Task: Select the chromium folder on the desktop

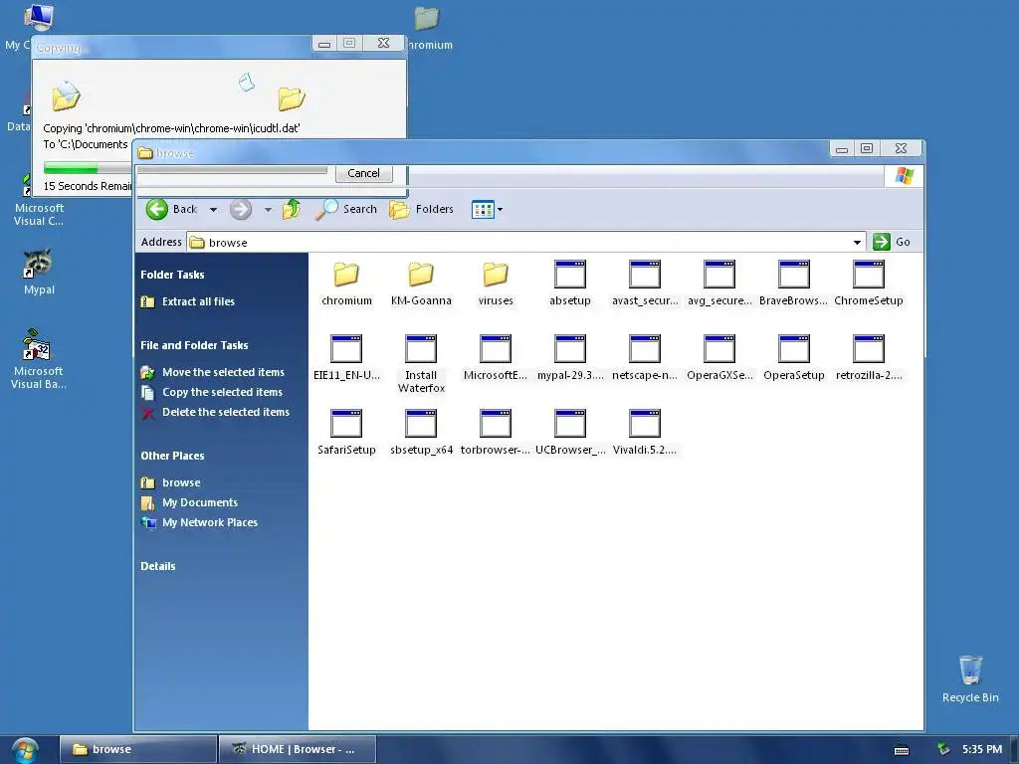Action: click(428, 27)
